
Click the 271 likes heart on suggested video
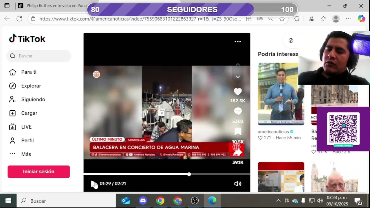tap(260, 138)
